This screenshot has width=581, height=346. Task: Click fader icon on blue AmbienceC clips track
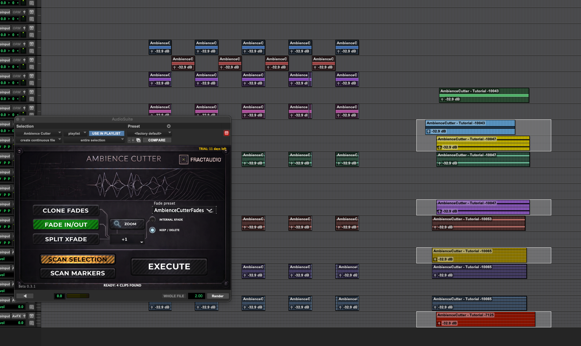click(x=25, y=44)
